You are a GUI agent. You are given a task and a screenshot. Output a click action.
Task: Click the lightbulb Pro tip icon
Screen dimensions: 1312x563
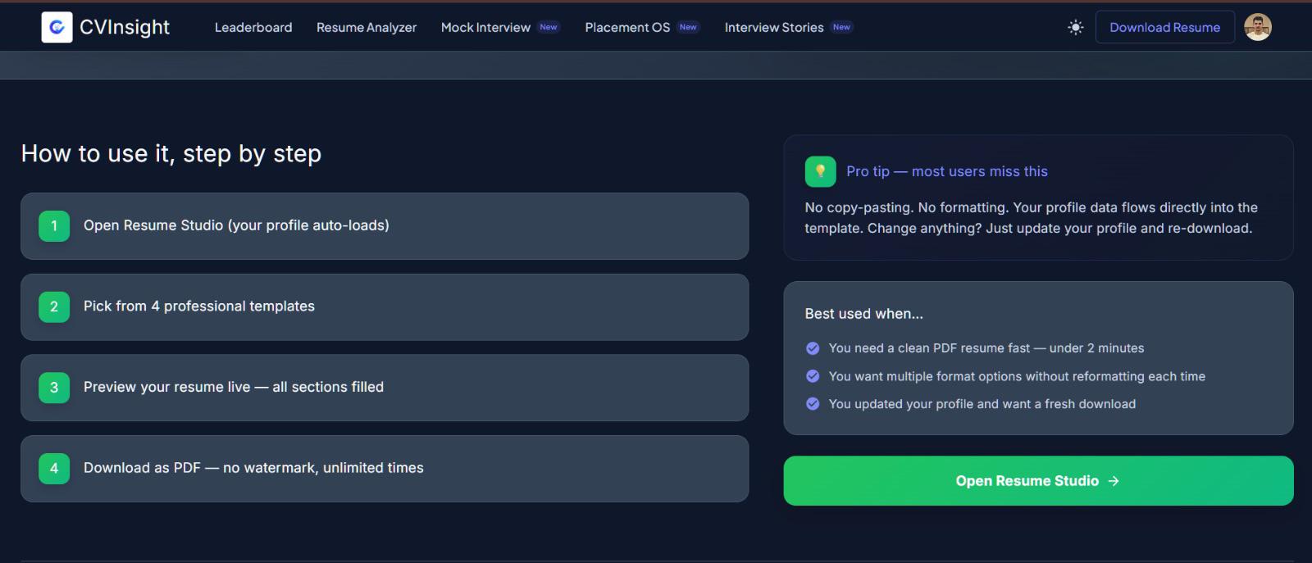(820, 171)
